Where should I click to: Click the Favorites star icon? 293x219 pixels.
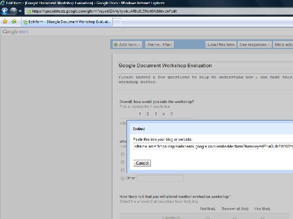(x=5, y=21)
